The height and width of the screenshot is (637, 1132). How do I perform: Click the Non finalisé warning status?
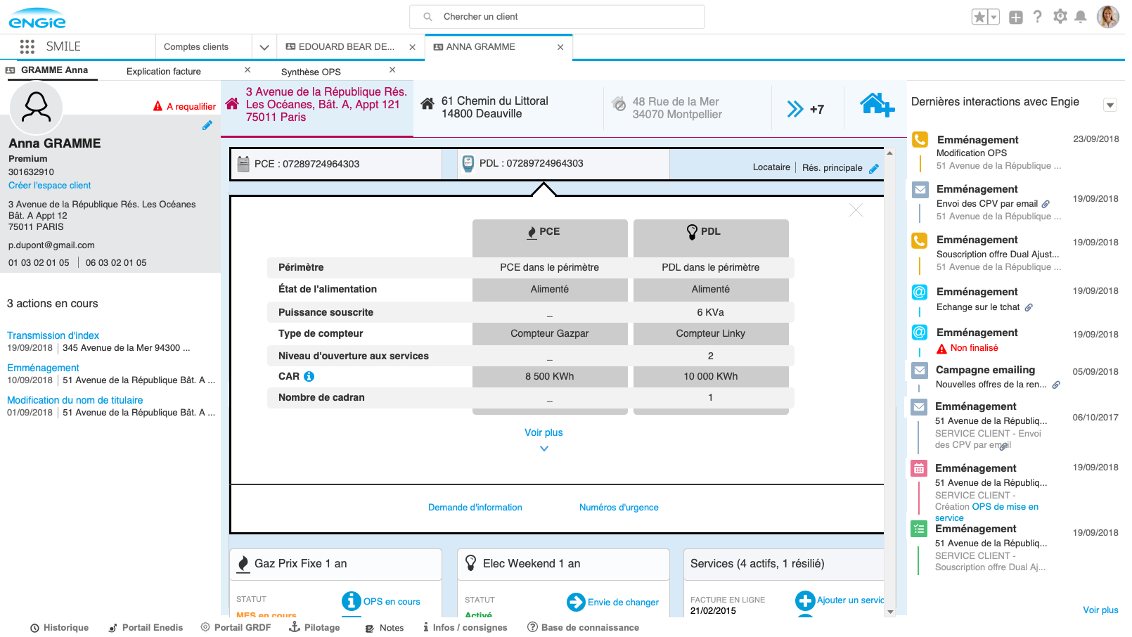tap(967, 348)
